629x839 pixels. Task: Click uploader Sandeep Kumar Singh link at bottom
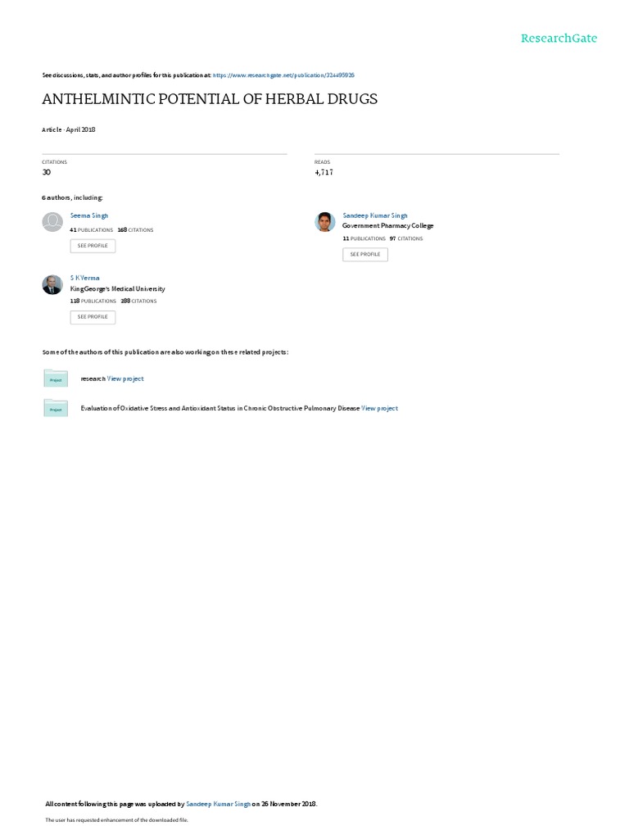218,804
